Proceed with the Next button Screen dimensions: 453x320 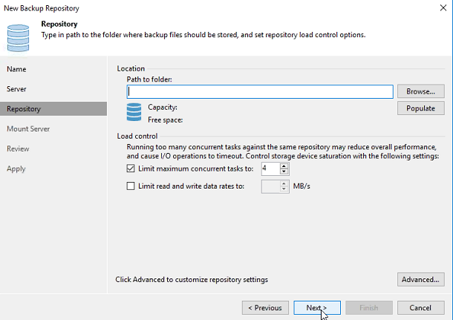pos(316,307)
